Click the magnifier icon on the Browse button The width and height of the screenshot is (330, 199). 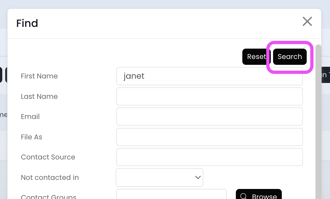tap(244, 196)
